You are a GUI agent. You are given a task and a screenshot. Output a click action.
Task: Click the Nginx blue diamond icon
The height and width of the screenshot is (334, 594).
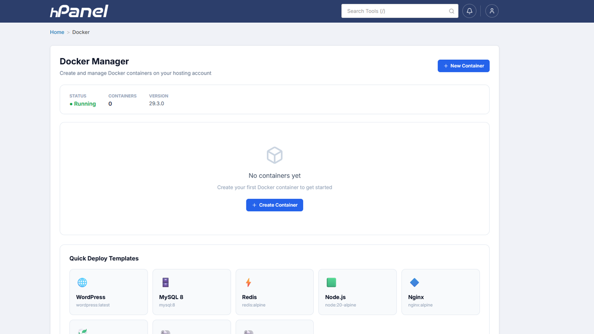point(414,283)
